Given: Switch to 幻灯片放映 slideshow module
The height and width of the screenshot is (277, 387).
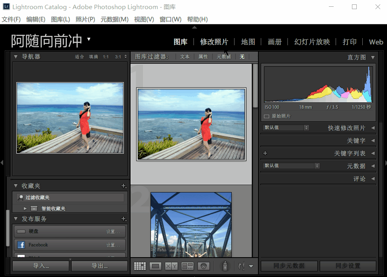Looking at the screenshot, I should tap(312, 42).
